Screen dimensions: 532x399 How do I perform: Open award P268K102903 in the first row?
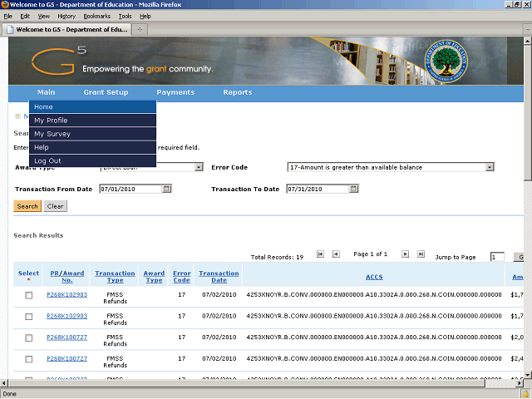click(x=66, y=295)
